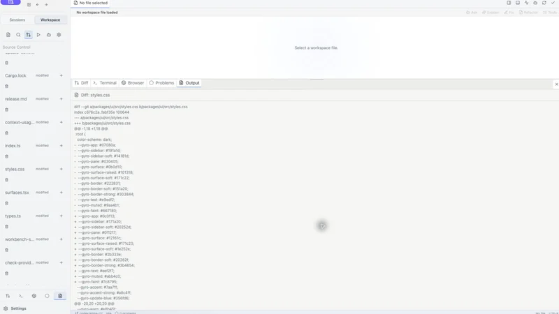559x314 pixels.
Task: Select the Source Control icon in the workspace toolbar
Action: click(x=28, y=35)
